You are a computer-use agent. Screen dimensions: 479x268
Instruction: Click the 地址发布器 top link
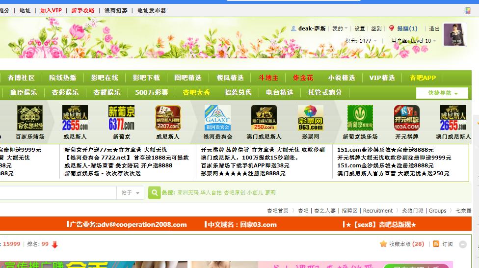pyautogui.click(x=152, y=10)
